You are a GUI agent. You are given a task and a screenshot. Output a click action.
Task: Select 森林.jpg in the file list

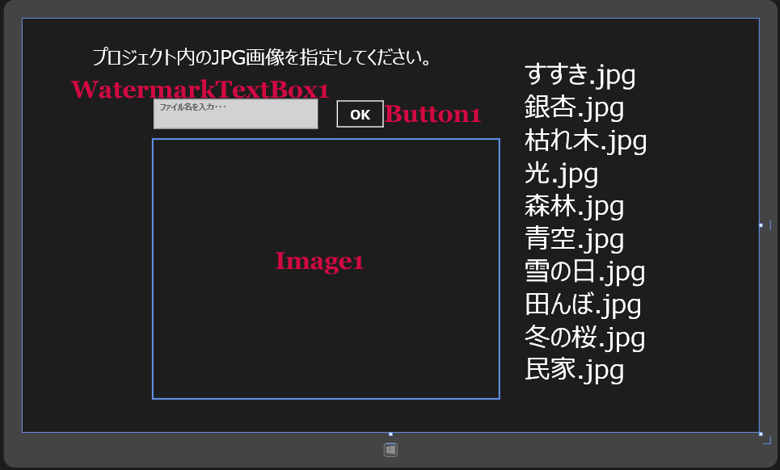tap(574, 206)
